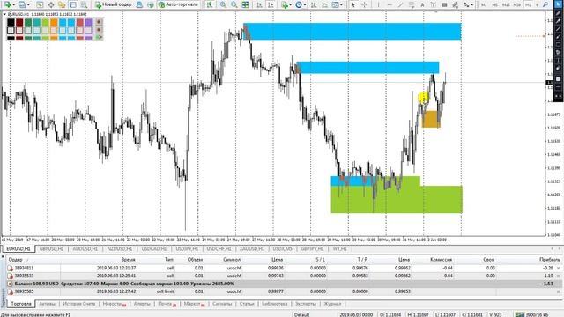
Task: Click the zoom out magnifier icon
Action: coord(234,4)
